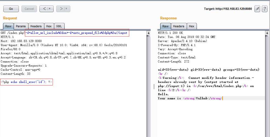Click the Content-Type: text/html line
The width and height of the screenshot is (270, 137).
[x=177, y=58]
